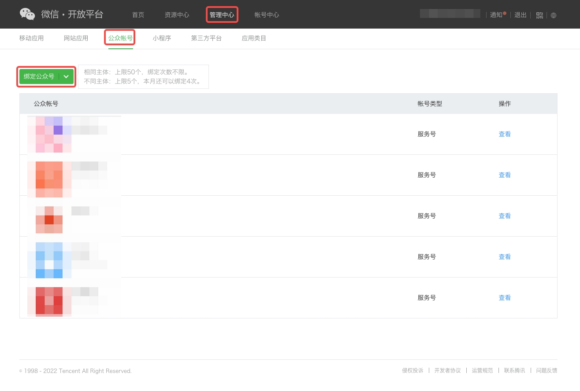Open 通知 notifications with red dot
The image size is (580, 391).
click(x=497, y=15)
